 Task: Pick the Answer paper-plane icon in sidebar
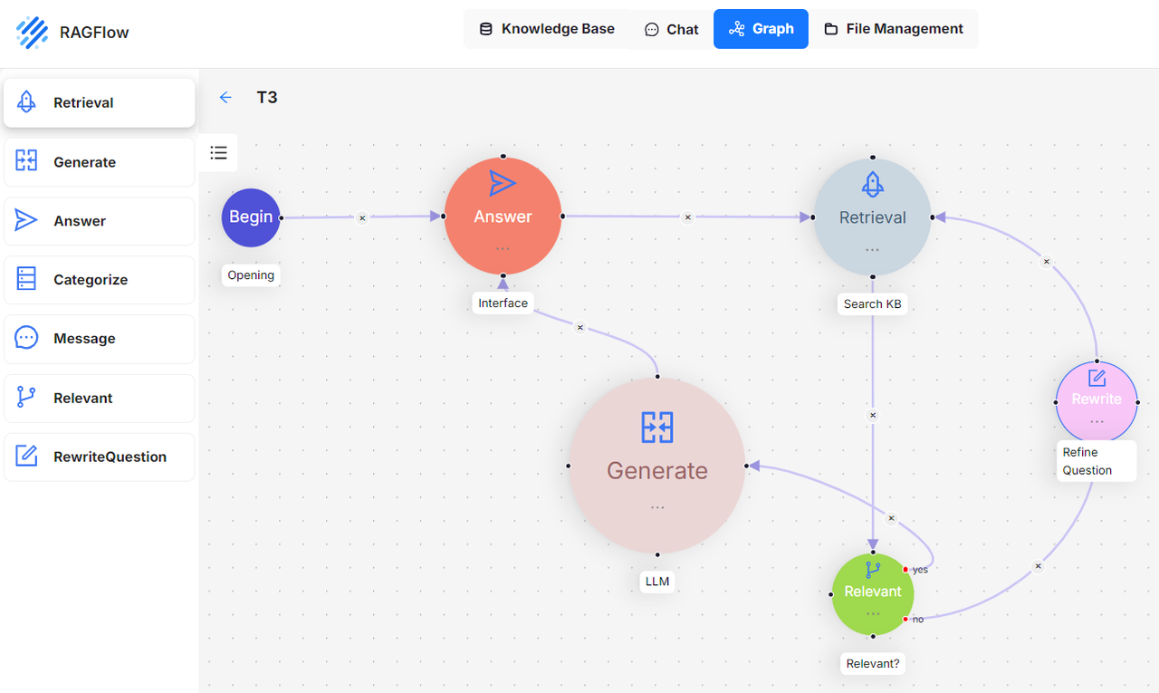[26, 221]
